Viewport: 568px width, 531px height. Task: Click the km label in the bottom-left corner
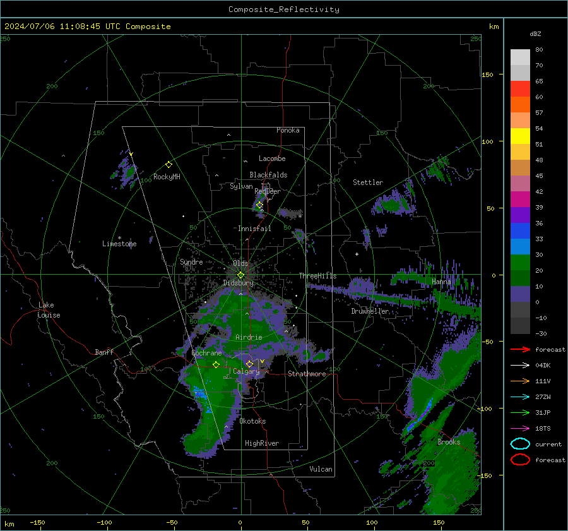tap(9, 524)
